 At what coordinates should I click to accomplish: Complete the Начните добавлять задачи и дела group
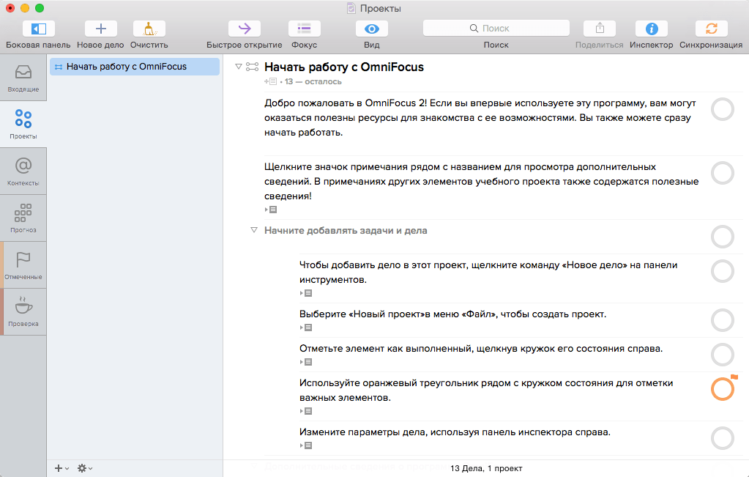pyautogui.click(x=722, y=237)
